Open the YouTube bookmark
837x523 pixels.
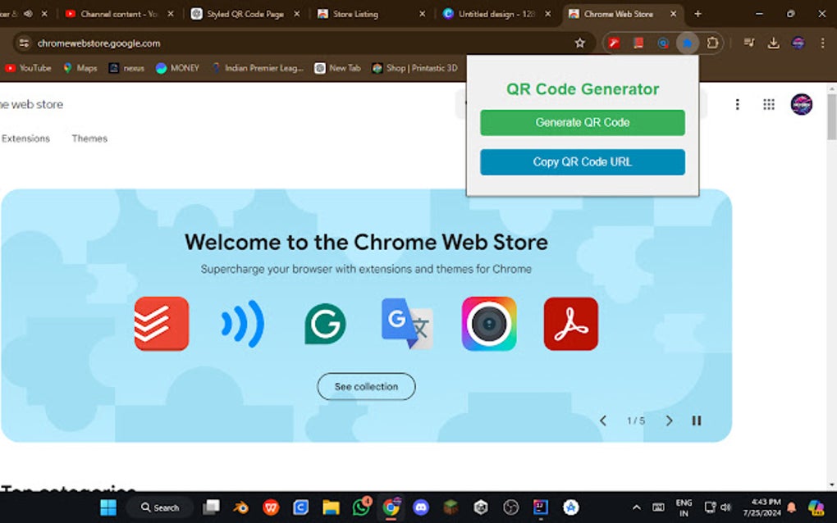coord(28,68)
